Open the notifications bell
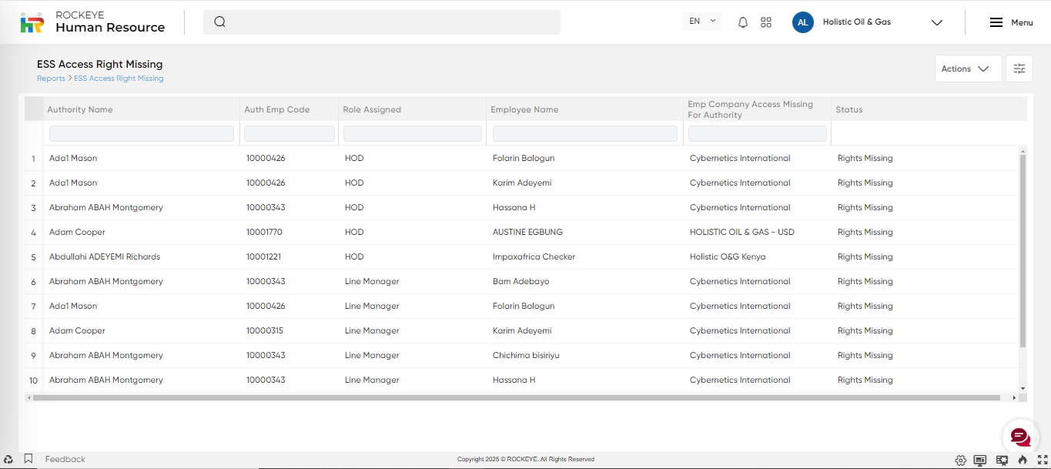1051x469 pixels. click(x=743, y=22)
